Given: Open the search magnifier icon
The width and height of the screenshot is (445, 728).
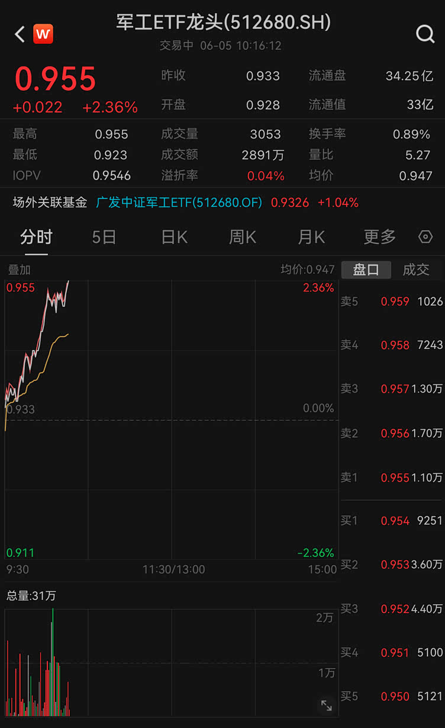Looking at the screenshot, I should pos(425,34).
